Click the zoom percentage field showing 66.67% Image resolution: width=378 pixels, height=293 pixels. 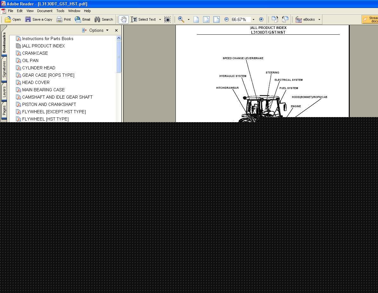[x=241, y=19]
